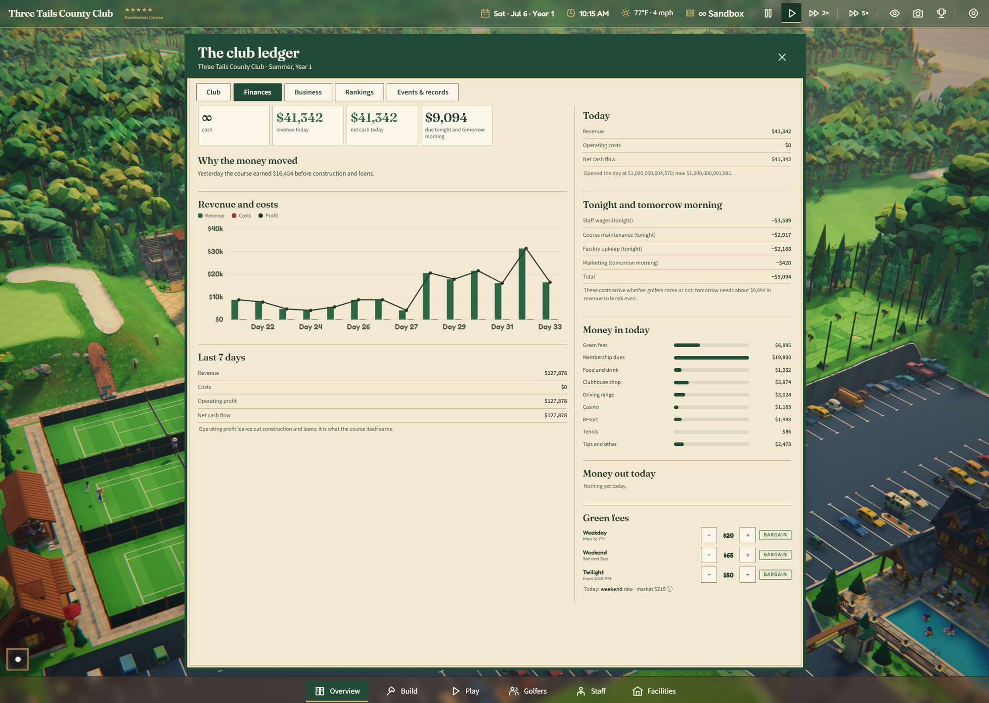Click the Weekend BARGAIN badge
The image size is (989, 703).
(x=775, y=555)
